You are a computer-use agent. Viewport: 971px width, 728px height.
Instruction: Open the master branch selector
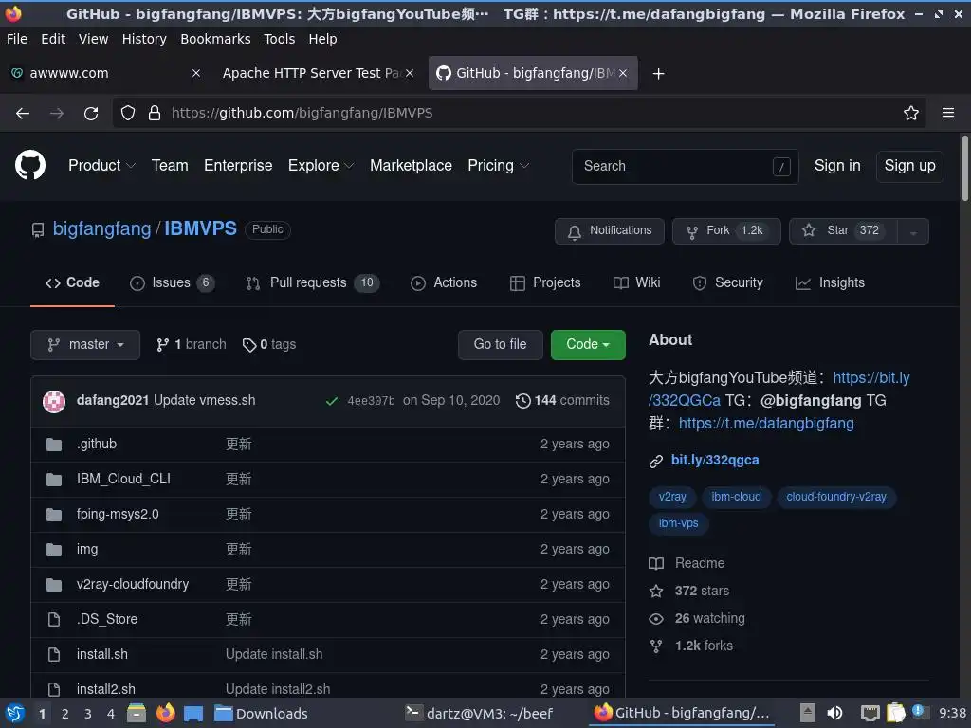pyautogui.click(x=85, y=345)
